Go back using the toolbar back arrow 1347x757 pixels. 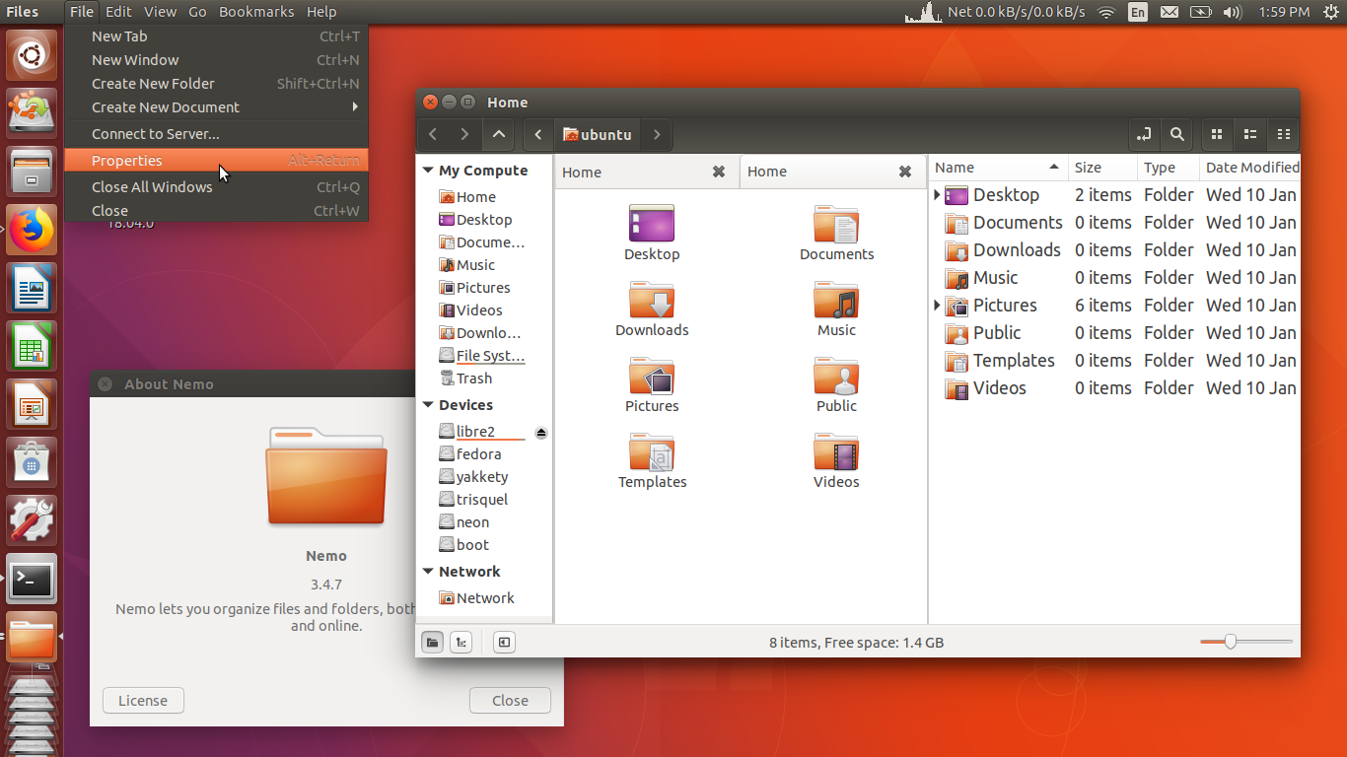pyautogui.click(x=434, y=134)
